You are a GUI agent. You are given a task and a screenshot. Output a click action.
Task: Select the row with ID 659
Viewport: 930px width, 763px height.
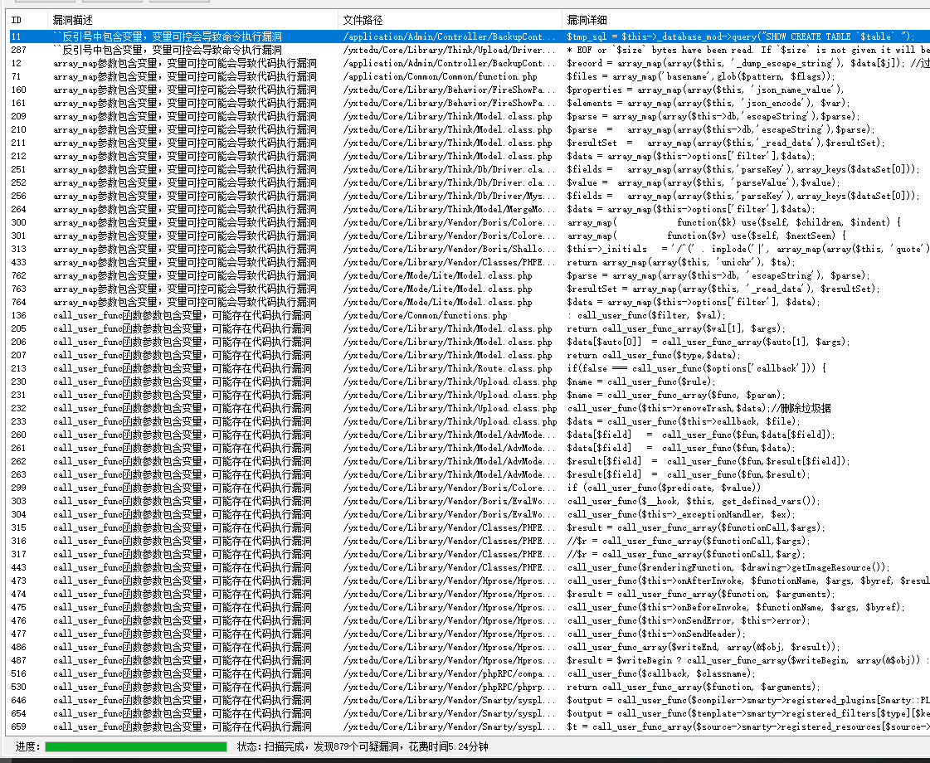[470, 727]
